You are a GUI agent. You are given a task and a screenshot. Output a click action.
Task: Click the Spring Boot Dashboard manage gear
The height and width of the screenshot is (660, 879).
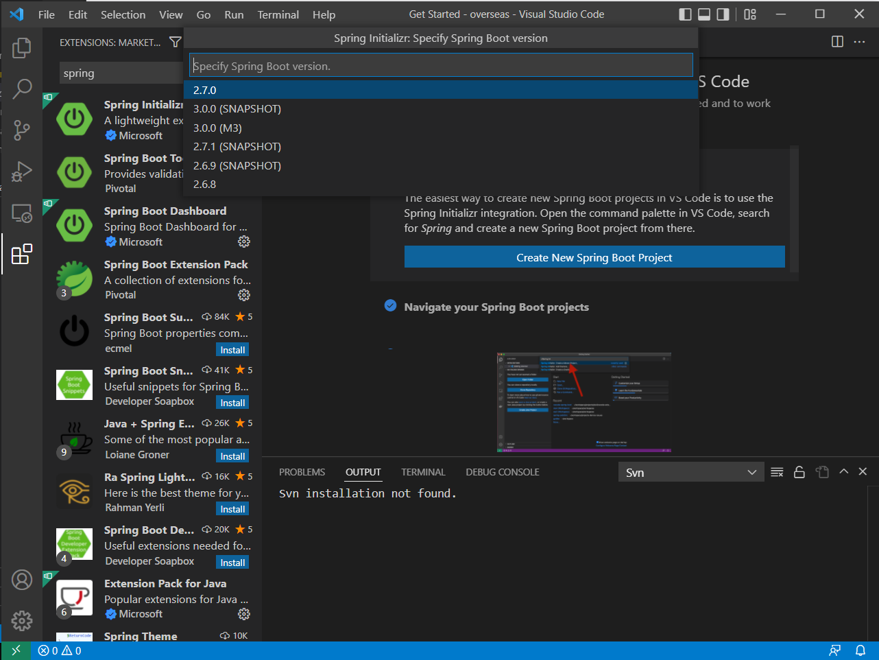coord(244,241)
